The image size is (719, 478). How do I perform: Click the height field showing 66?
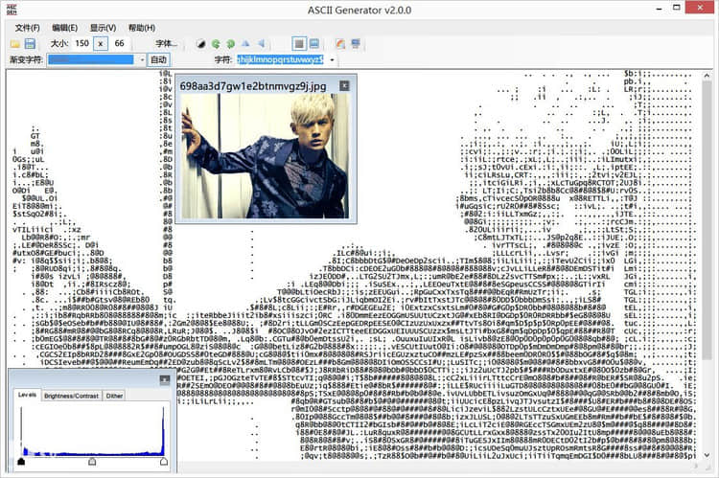[120, 43]
